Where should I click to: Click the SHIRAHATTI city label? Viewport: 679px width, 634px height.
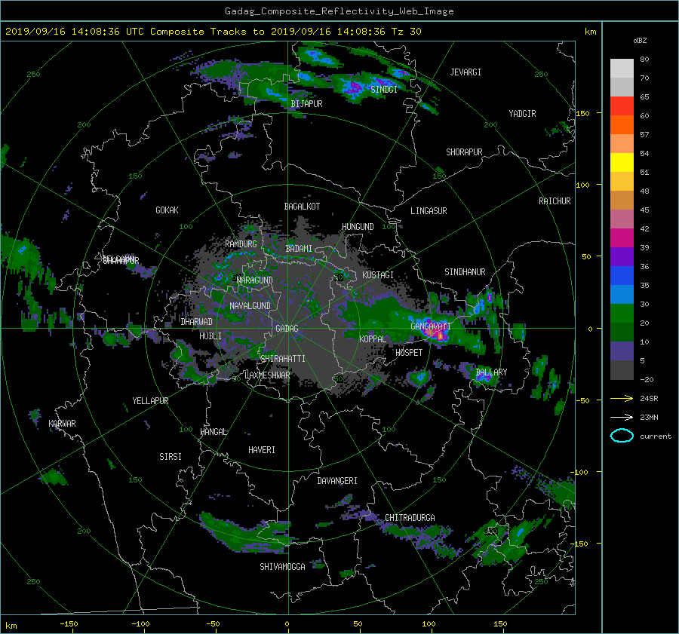tap(282, 359)
